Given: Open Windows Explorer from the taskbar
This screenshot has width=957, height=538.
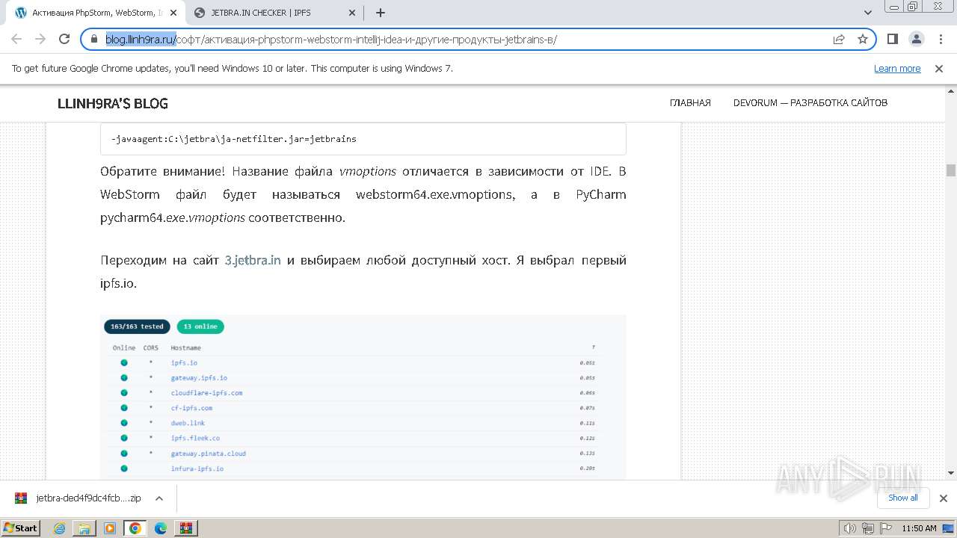Looking at the screenshot, I should pos(85,528).
